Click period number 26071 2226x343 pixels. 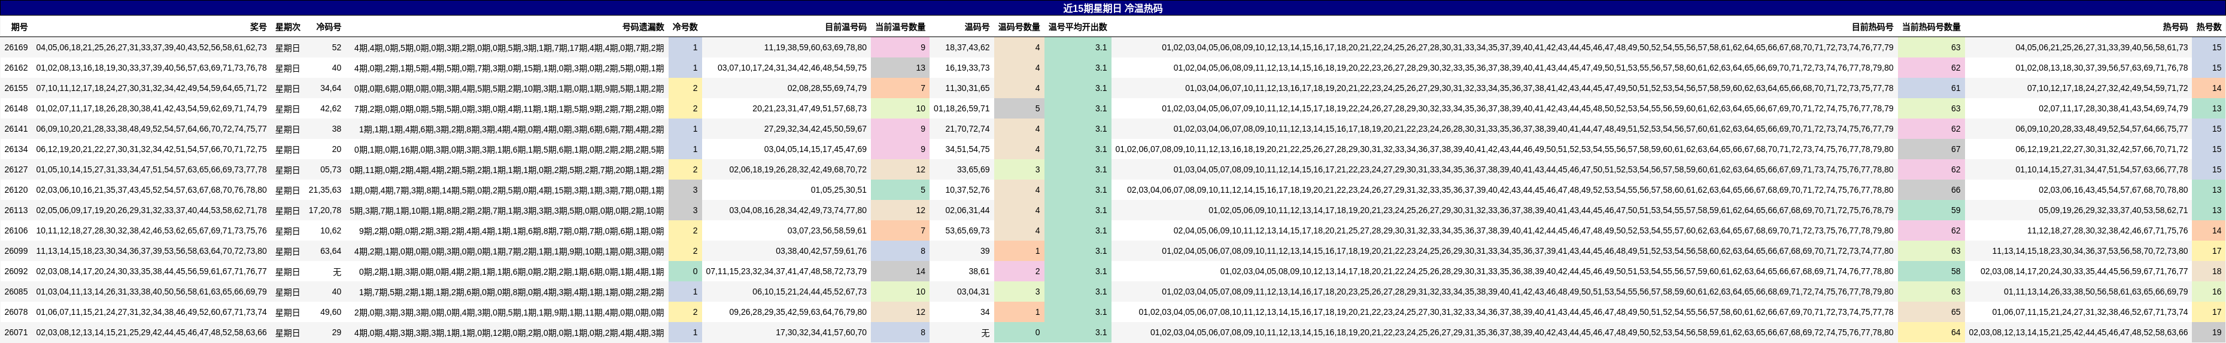tap(16, 333)
